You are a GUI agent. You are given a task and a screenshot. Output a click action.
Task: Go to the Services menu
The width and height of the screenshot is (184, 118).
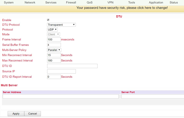coord(51,3)
